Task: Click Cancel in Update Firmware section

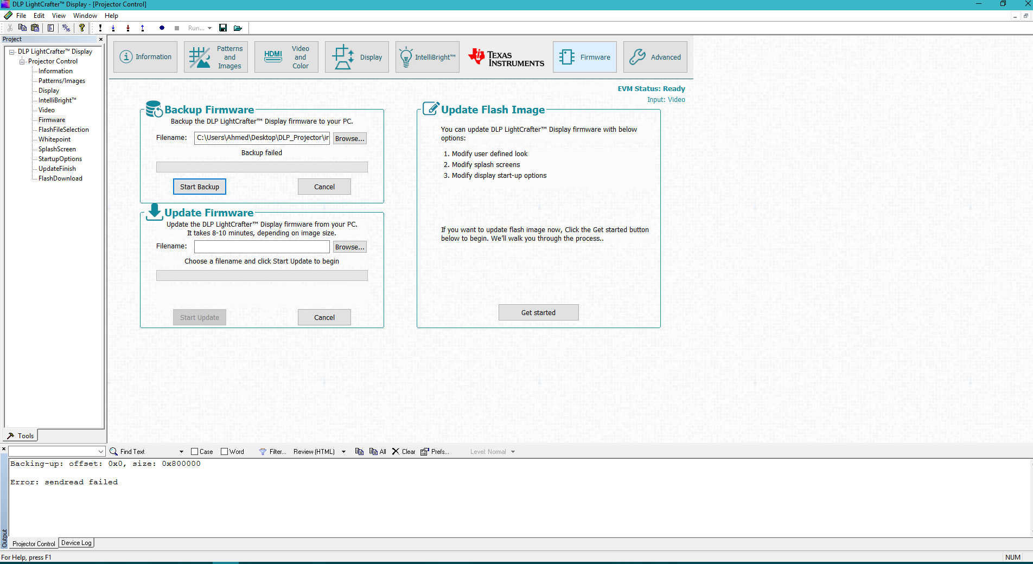Action: (x=324, y=317)
